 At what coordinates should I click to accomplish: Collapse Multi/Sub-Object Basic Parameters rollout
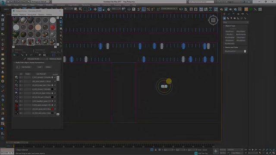pos(30,62)
